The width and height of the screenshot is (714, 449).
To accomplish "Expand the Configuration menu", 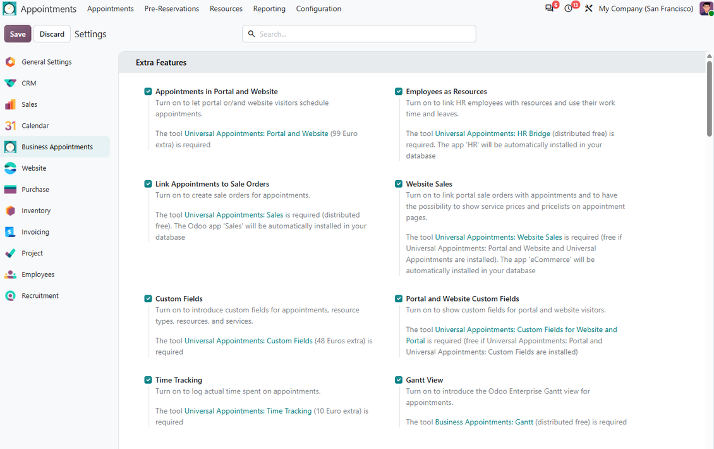I will 318,9.
